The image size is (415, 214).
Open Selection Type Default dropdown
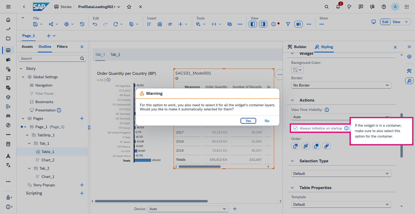(x=341, y=174)
